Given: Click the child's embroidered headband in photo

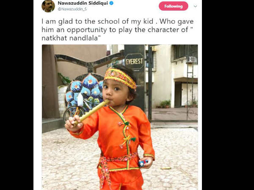Looking at the screenshot, I should click(120, 78).
